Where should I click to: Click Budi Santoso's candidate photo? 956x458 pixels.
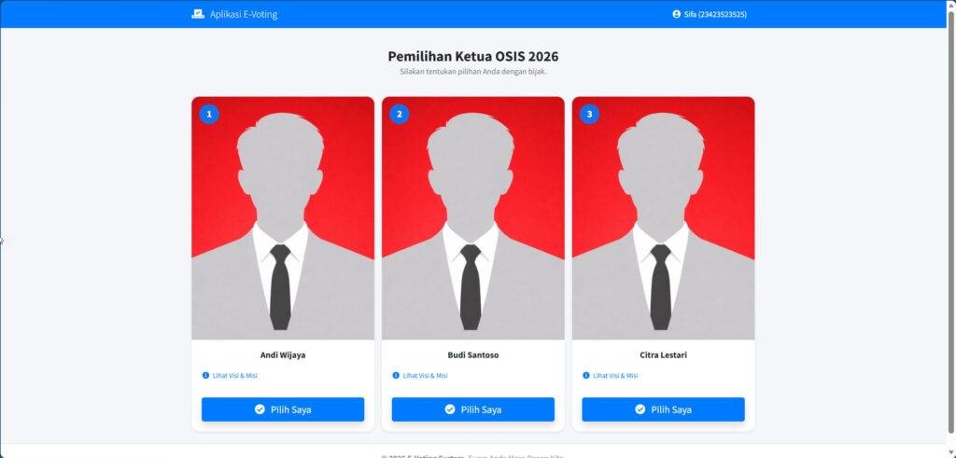(x=473, y=218)
